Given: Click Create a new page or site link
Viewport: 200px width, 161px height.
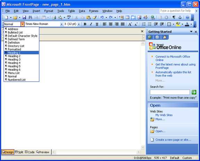Looking at the screenshot, I should (x=173, y=140).
